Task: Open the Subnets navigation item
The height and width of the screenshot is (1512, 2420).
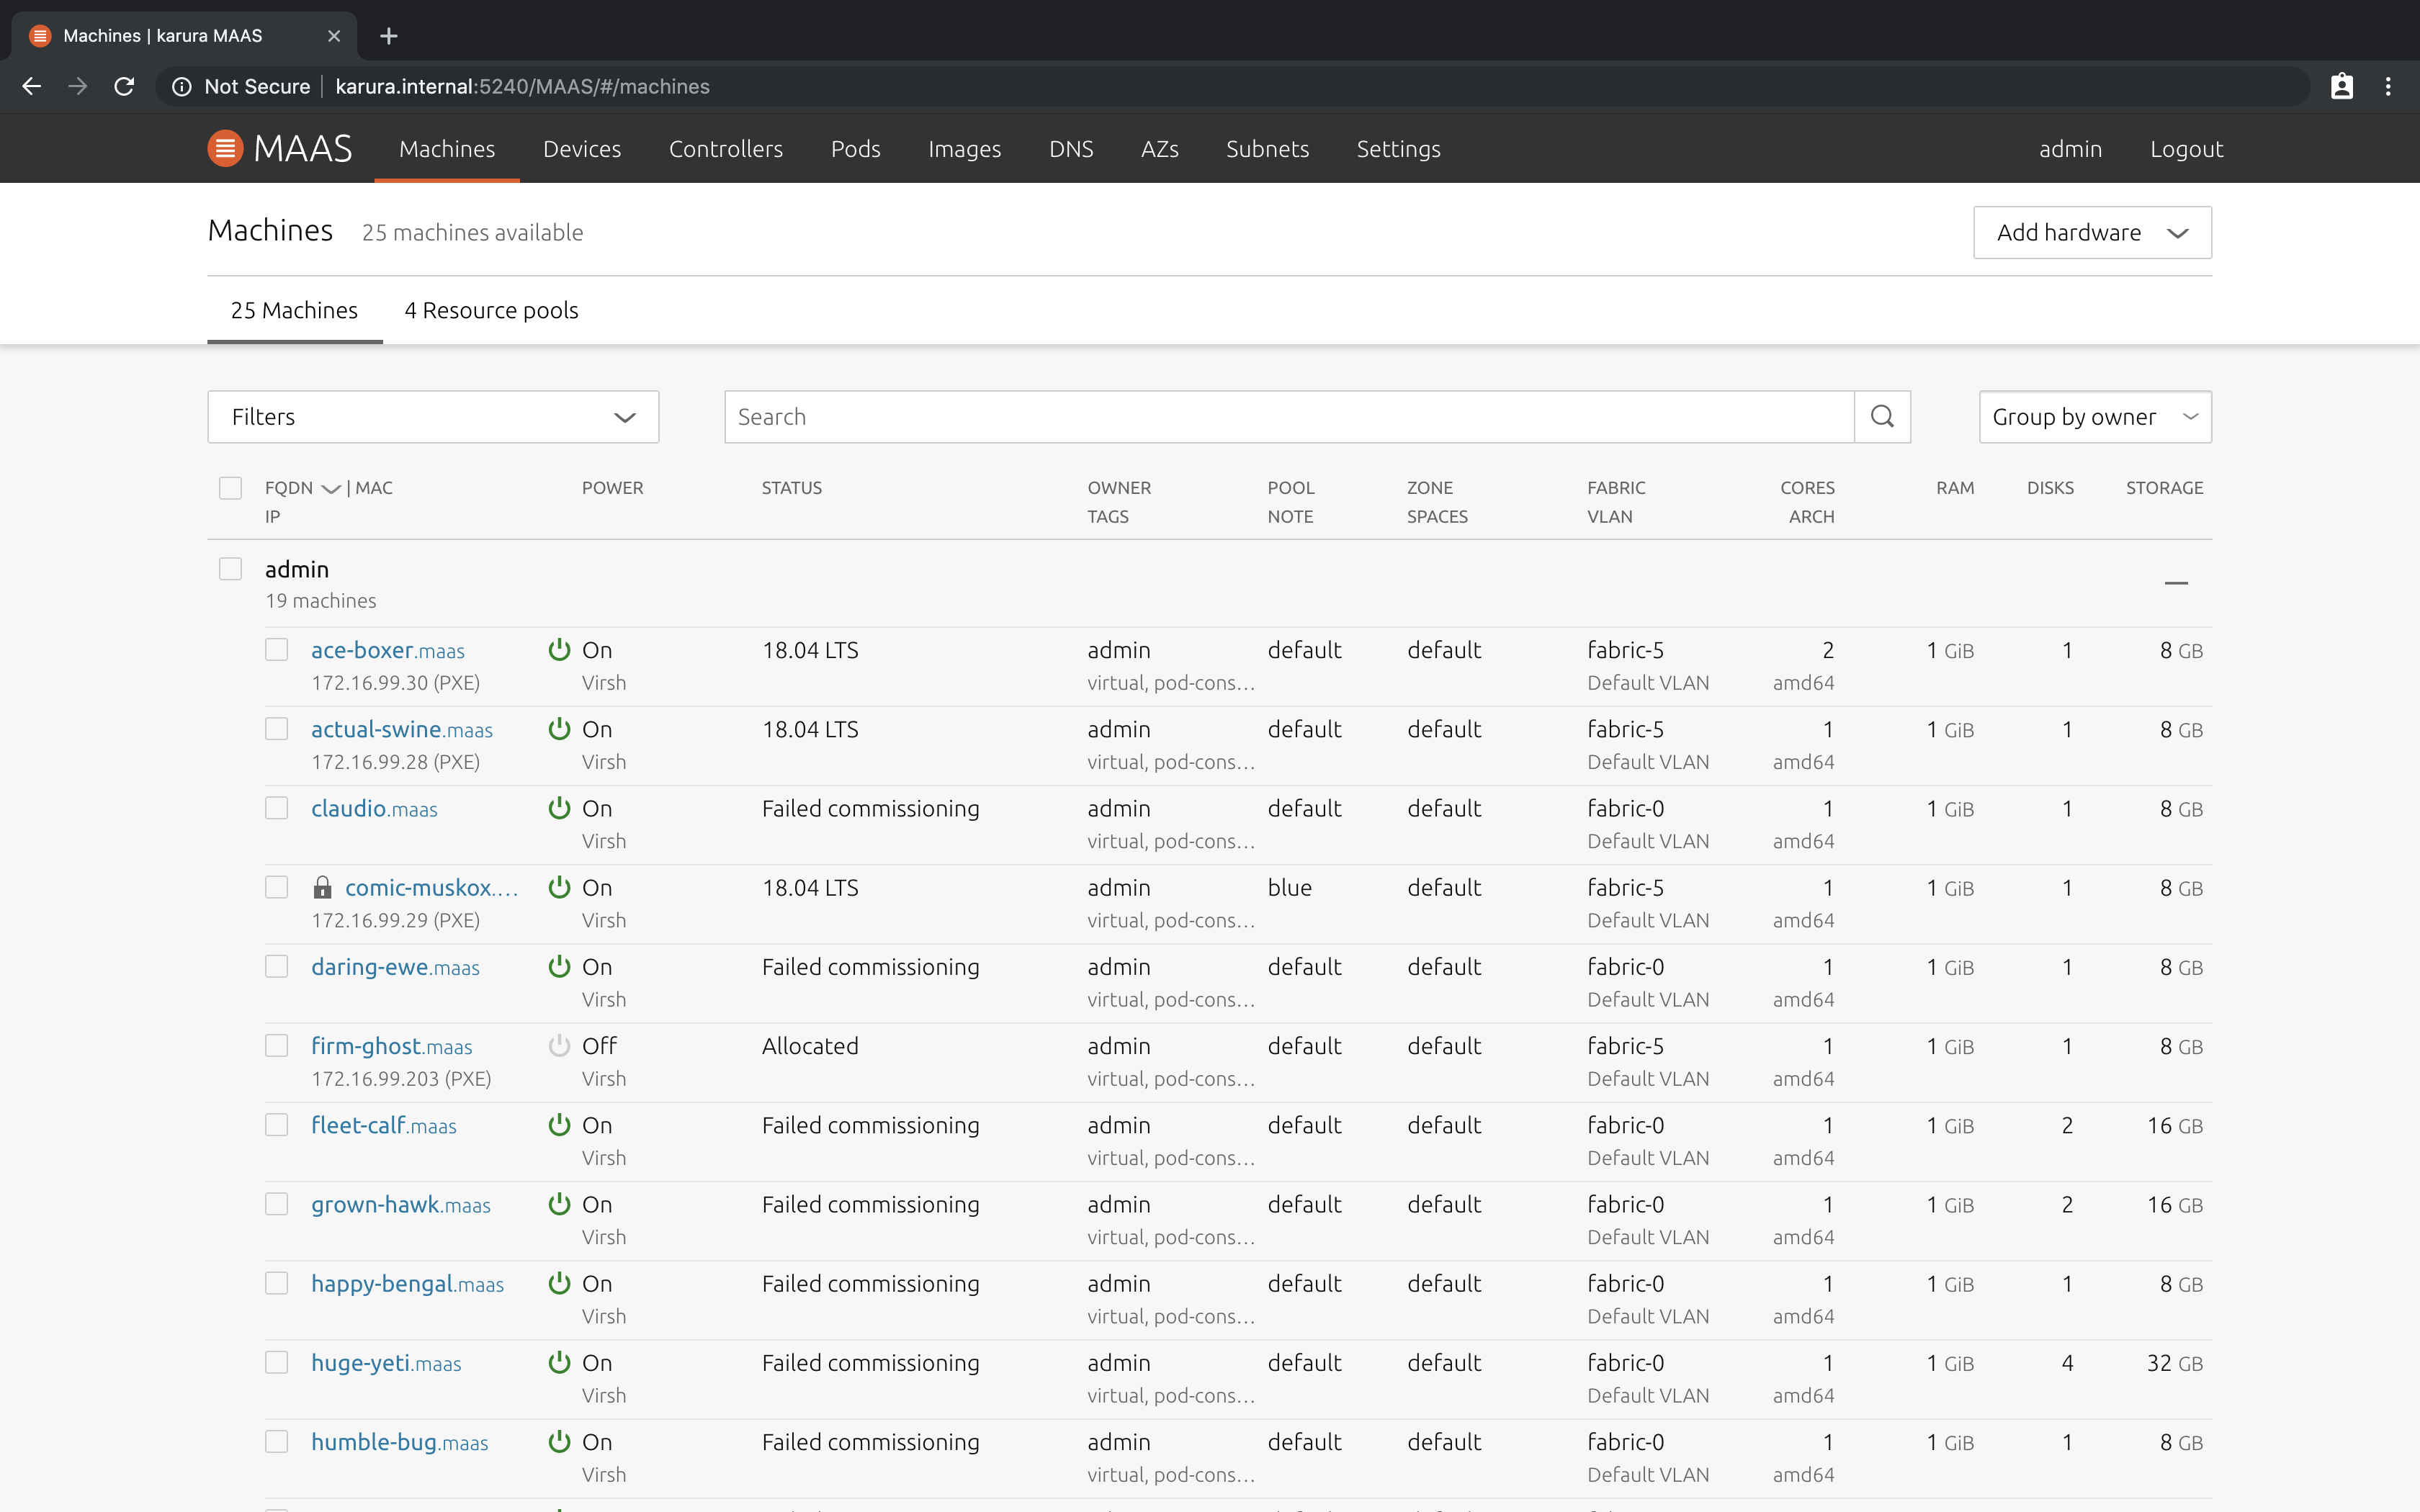Action: [x=1267, y=149]
